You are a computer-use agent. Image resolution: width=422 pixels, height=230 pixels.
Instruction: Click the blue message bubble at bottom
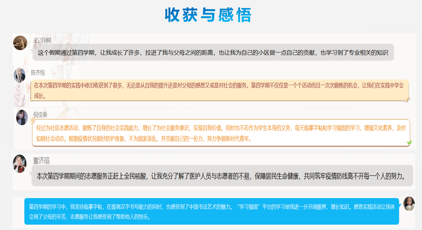(211, 211)
